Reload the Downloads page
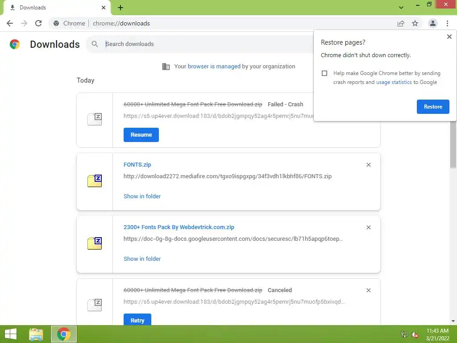The image size is (457, 343). (x=38, y=23)
